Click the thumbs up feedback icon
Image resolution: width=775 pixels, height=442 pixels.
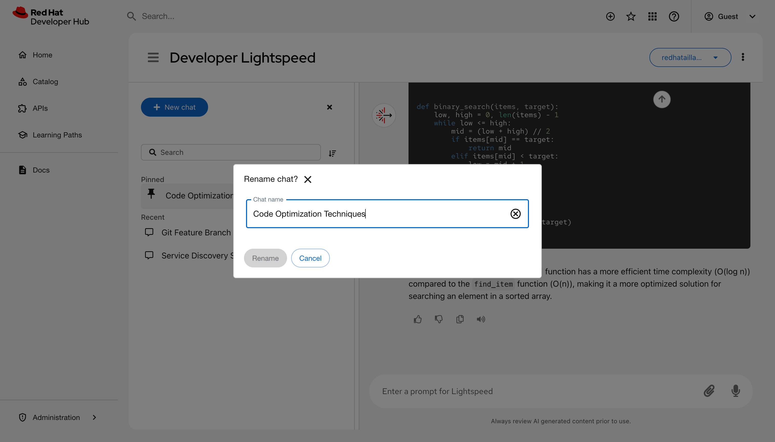point(418,319)
